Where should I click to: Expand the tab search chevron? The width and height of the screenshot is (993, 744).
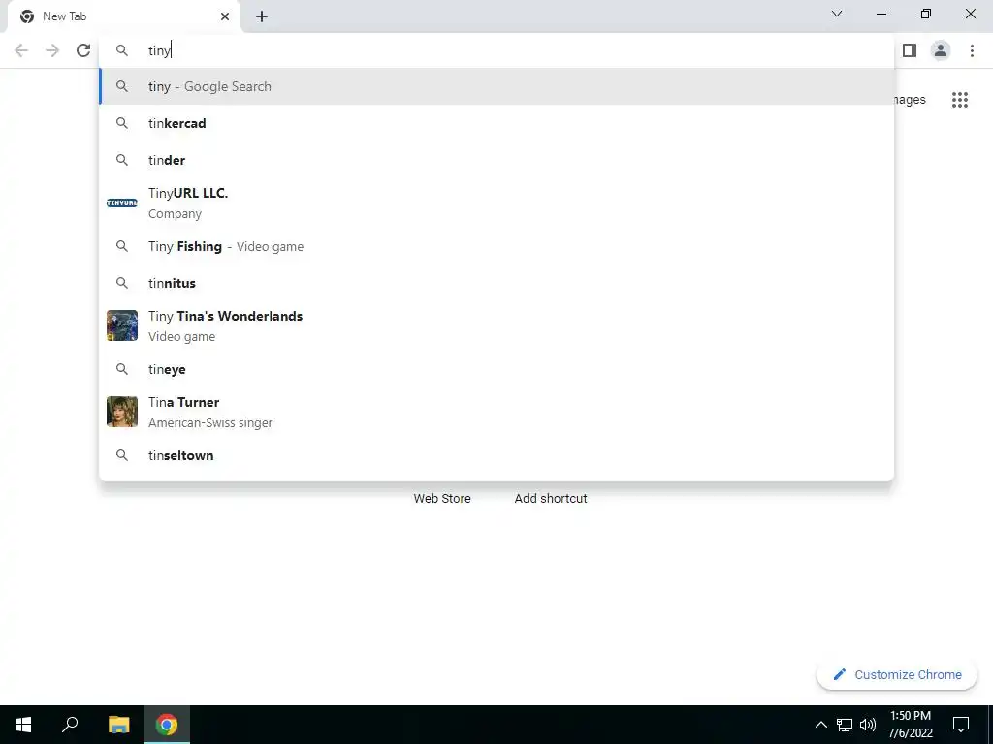pos(837,14)
